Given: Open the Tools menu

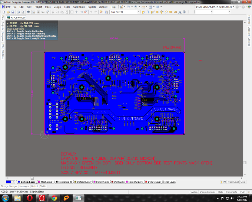Looking at the screenshot, I should click(67, 7).
